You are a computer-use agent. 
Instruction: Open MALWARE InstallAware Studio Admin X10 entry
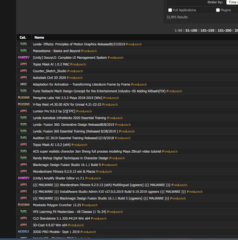(109, 192)
